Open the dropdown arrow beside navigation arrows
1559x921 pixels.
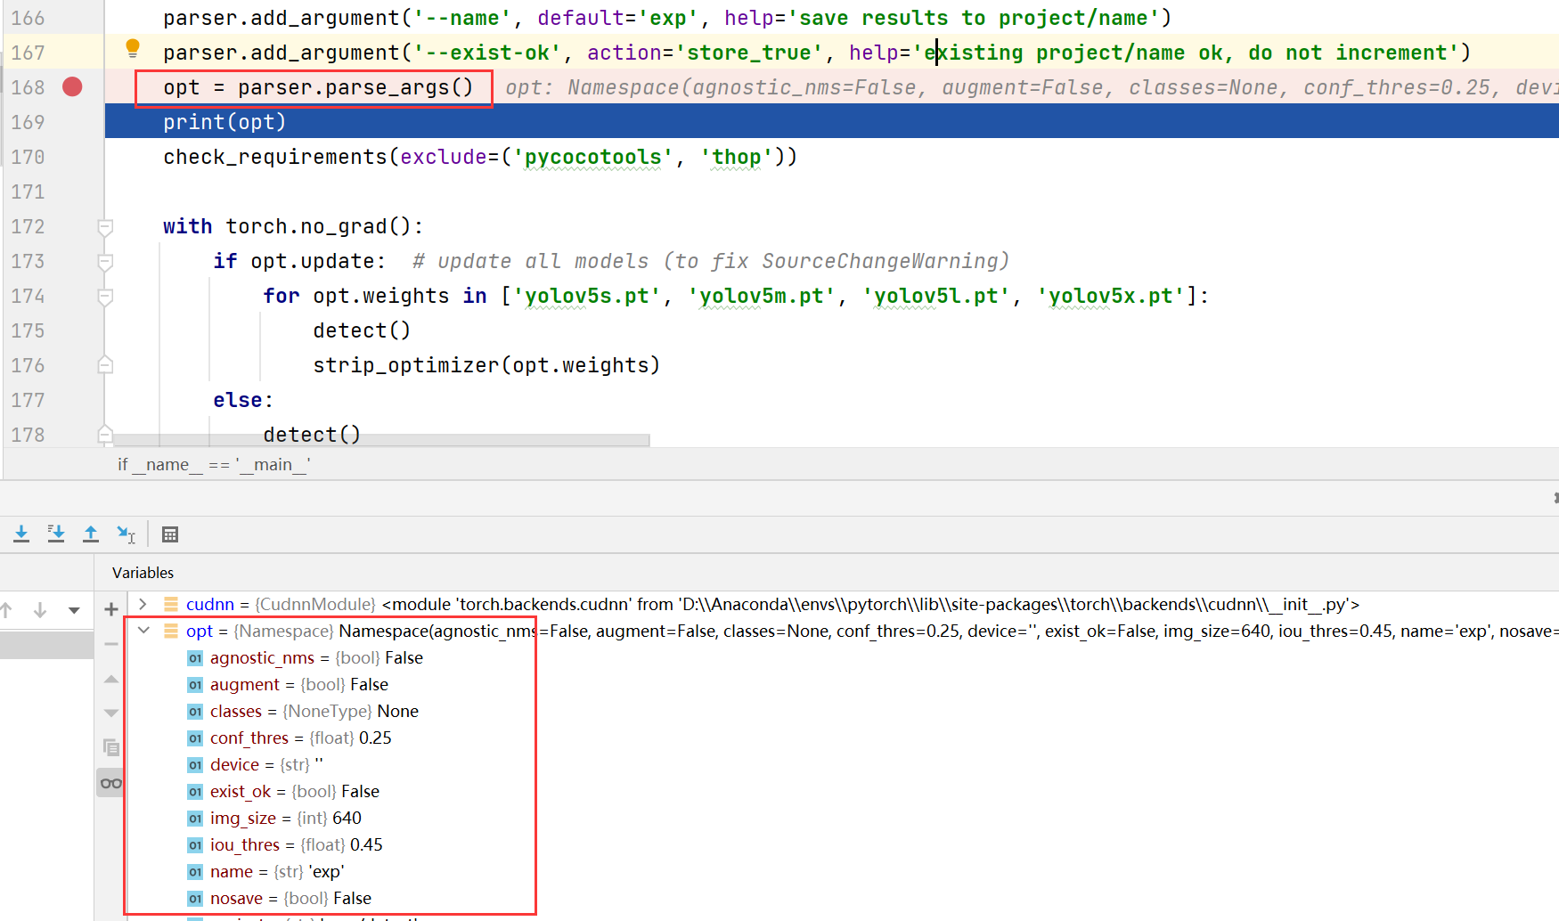[x=73, y=610]
